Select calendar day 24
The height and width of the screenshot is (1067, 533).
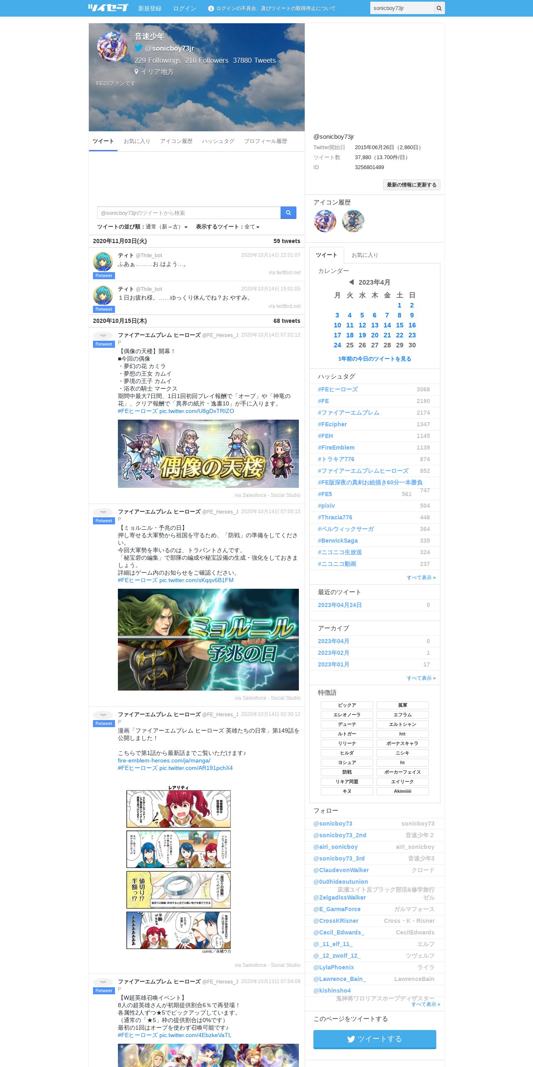337,345
